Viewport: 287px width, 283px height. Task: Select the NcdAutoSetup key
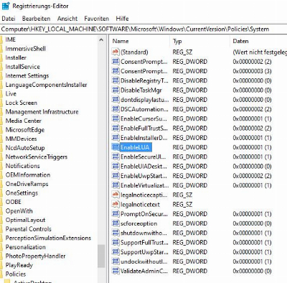[25, 148]
